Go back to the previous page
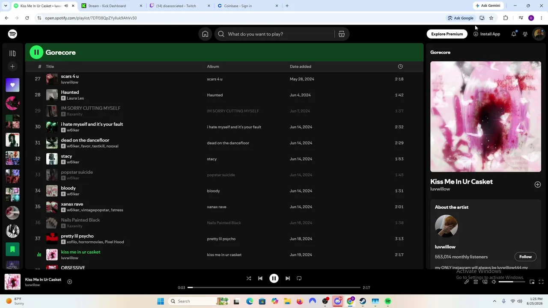Screen dimensions: 548x308 tap(6, 18)
